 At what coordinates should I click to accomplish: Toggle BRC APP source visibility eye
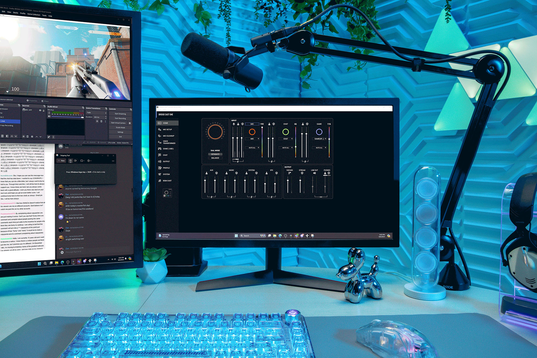(40, 110)
